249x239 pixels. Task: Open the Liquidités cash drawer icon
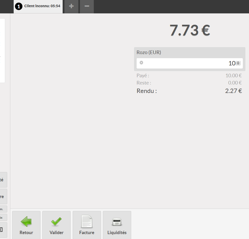coord(117,222)
